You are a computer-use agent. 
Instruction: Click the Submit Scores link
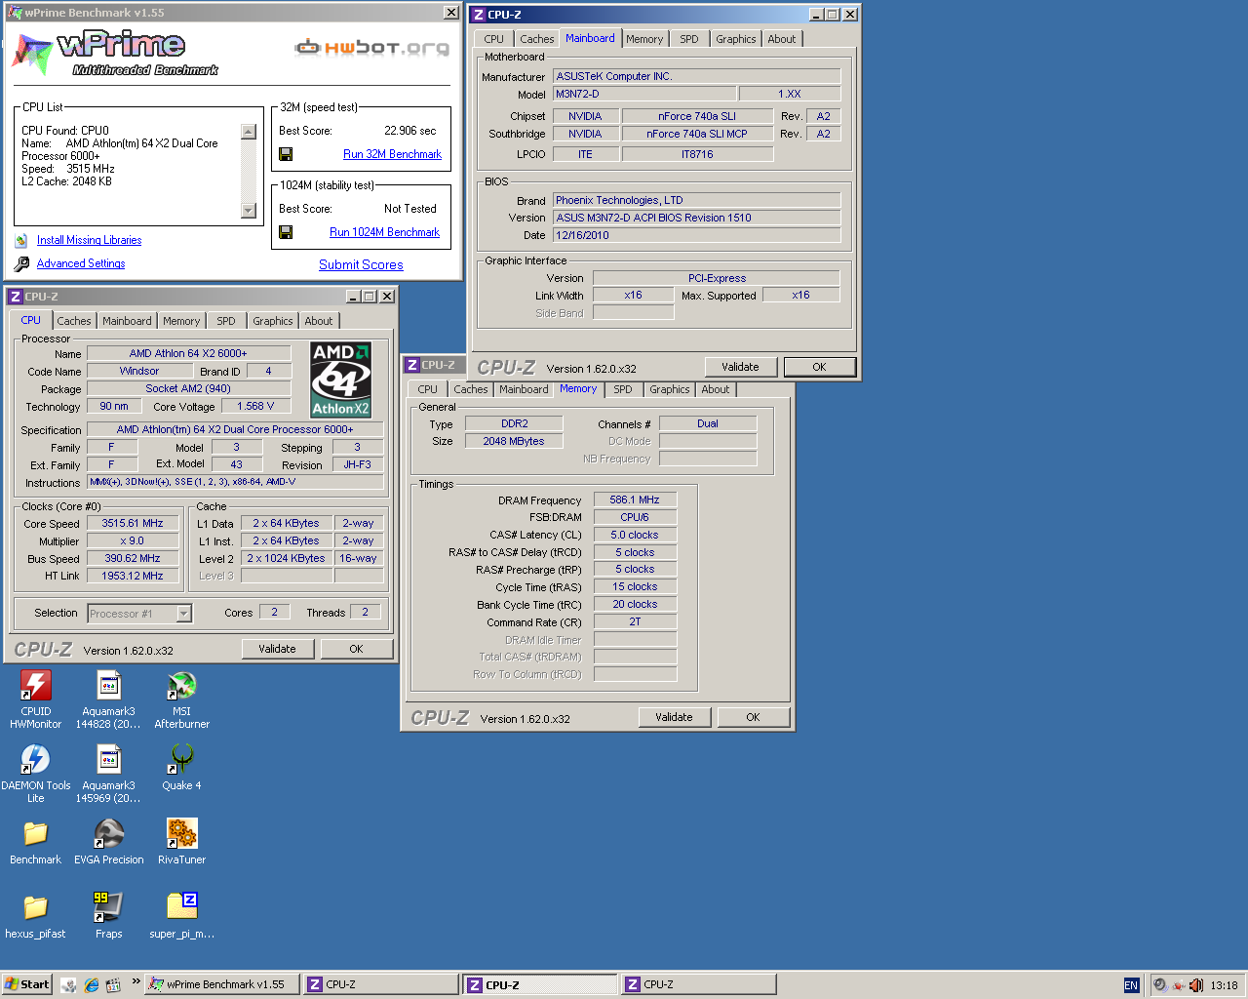point(361,264)
